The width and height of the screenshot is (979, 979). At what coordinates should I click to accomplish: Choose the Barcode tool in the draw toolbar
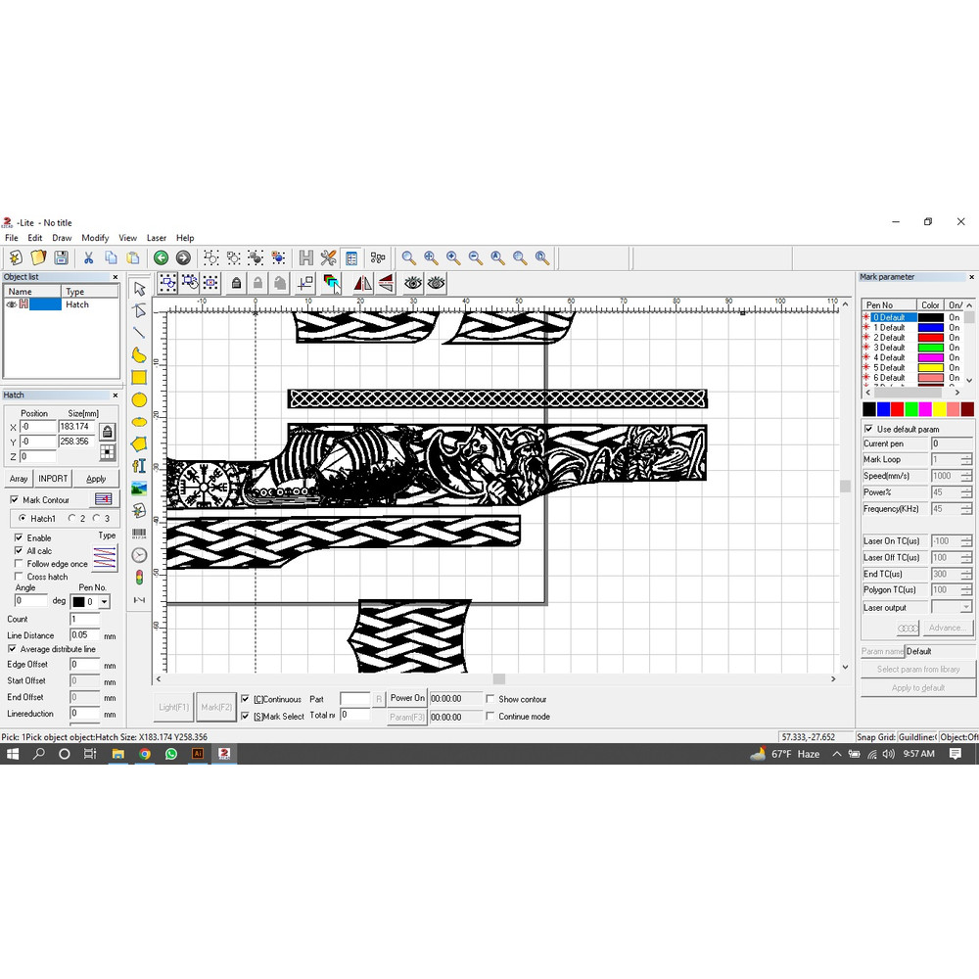[x=139, y=533]
